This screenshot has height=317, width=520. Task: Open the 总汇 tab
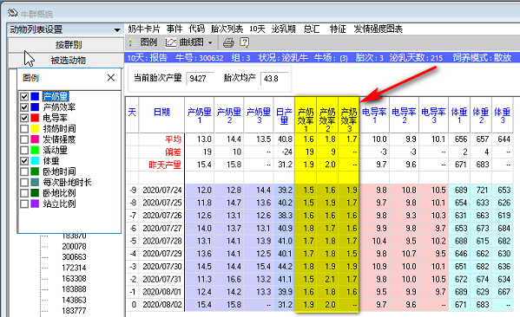pos(312,29)
